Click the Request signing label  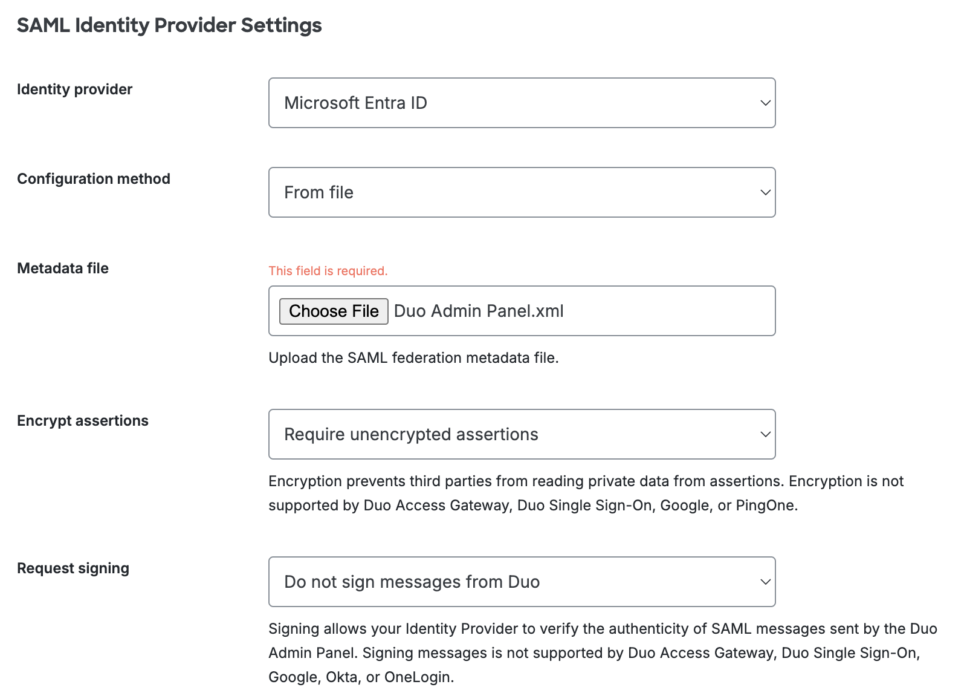(73, 567)
